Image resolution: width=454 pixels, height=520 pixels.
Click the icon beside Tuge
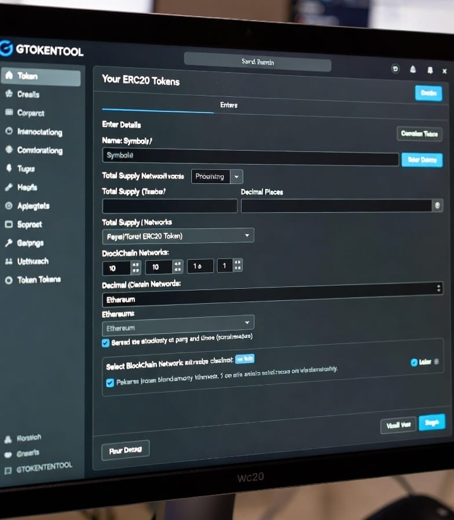[9, 168]
